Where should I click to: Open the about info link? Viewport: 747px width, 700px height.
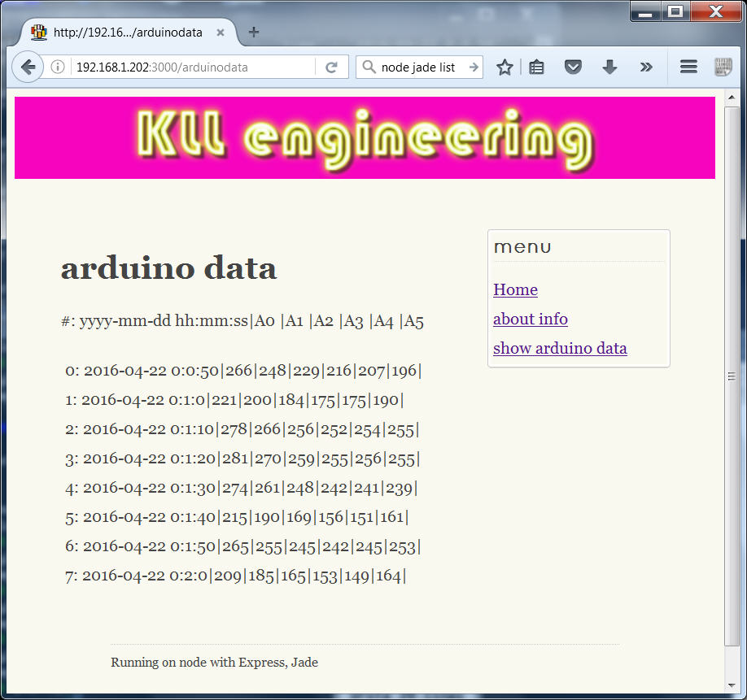530,320
